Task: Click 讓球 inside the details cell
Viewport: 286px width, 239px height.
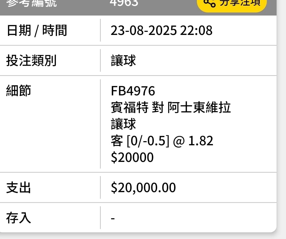Action: tap(124, 124)
